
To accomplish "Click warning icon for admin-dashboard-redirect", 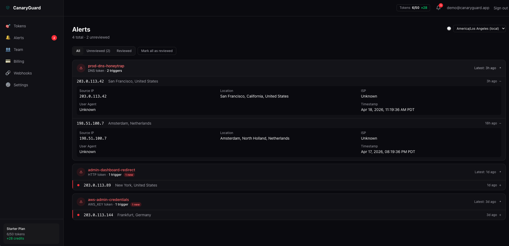I will (x=81, y=172).
